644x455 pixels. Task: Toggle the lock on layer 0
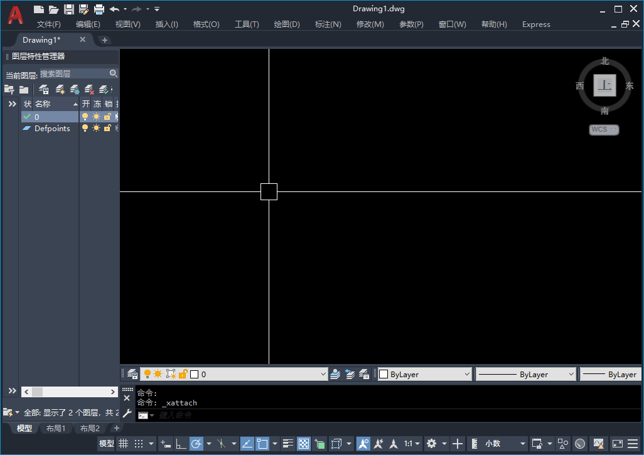(107, 117)
